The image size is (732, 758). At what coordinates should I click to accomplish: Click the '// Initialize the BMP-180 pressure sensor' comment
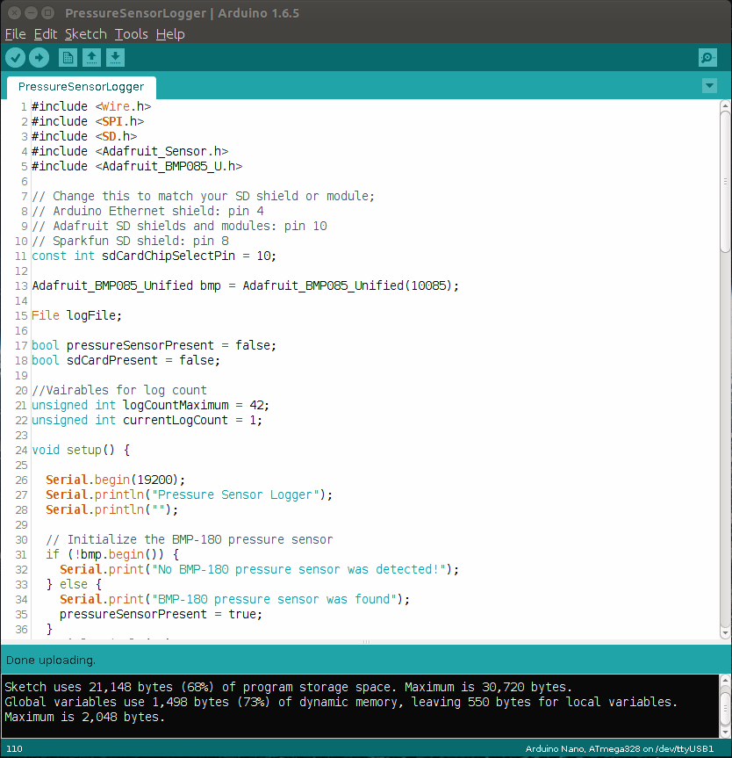click(190, 539)
